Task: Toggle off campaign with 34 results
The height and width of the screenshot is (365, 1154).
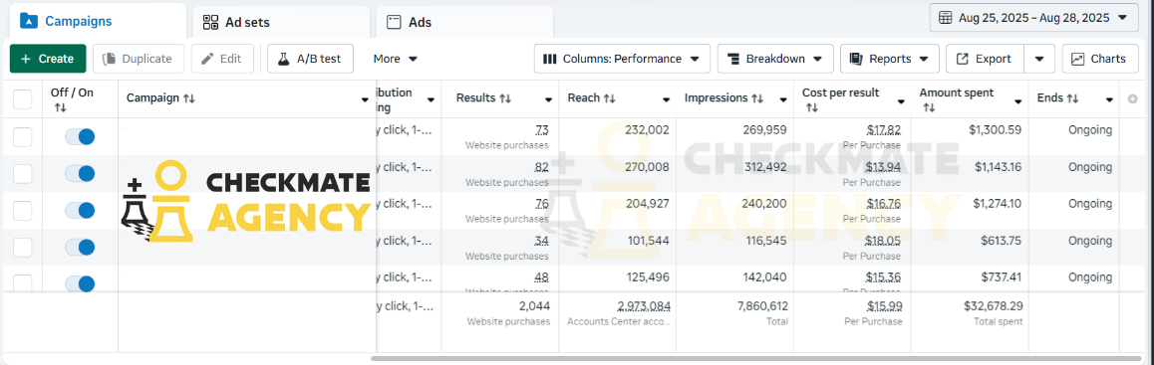Action: [80, 248]
